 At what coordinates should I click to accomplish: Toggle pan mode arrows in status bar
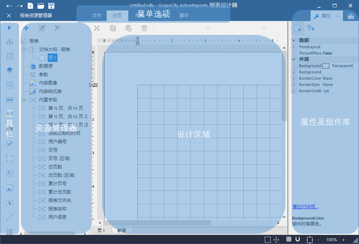[276, 239]
